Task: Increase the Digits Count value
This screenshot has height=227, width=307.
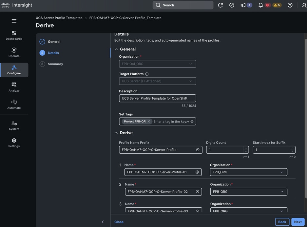Action: 246,148
